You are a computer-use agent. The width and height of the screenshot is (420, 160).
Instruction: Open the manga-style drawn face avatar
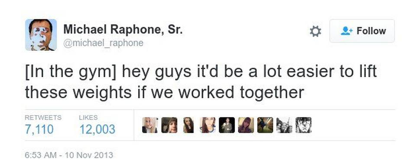pyautogui.click(x=304, y=125)
